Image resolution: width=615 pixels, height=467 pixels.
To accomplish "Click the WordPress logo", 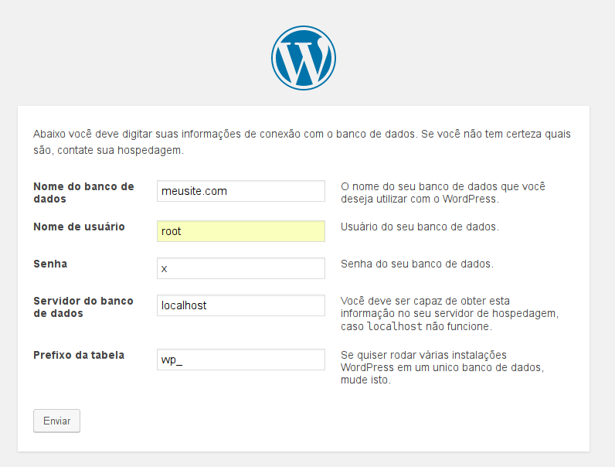I will [x=304, y=58].
